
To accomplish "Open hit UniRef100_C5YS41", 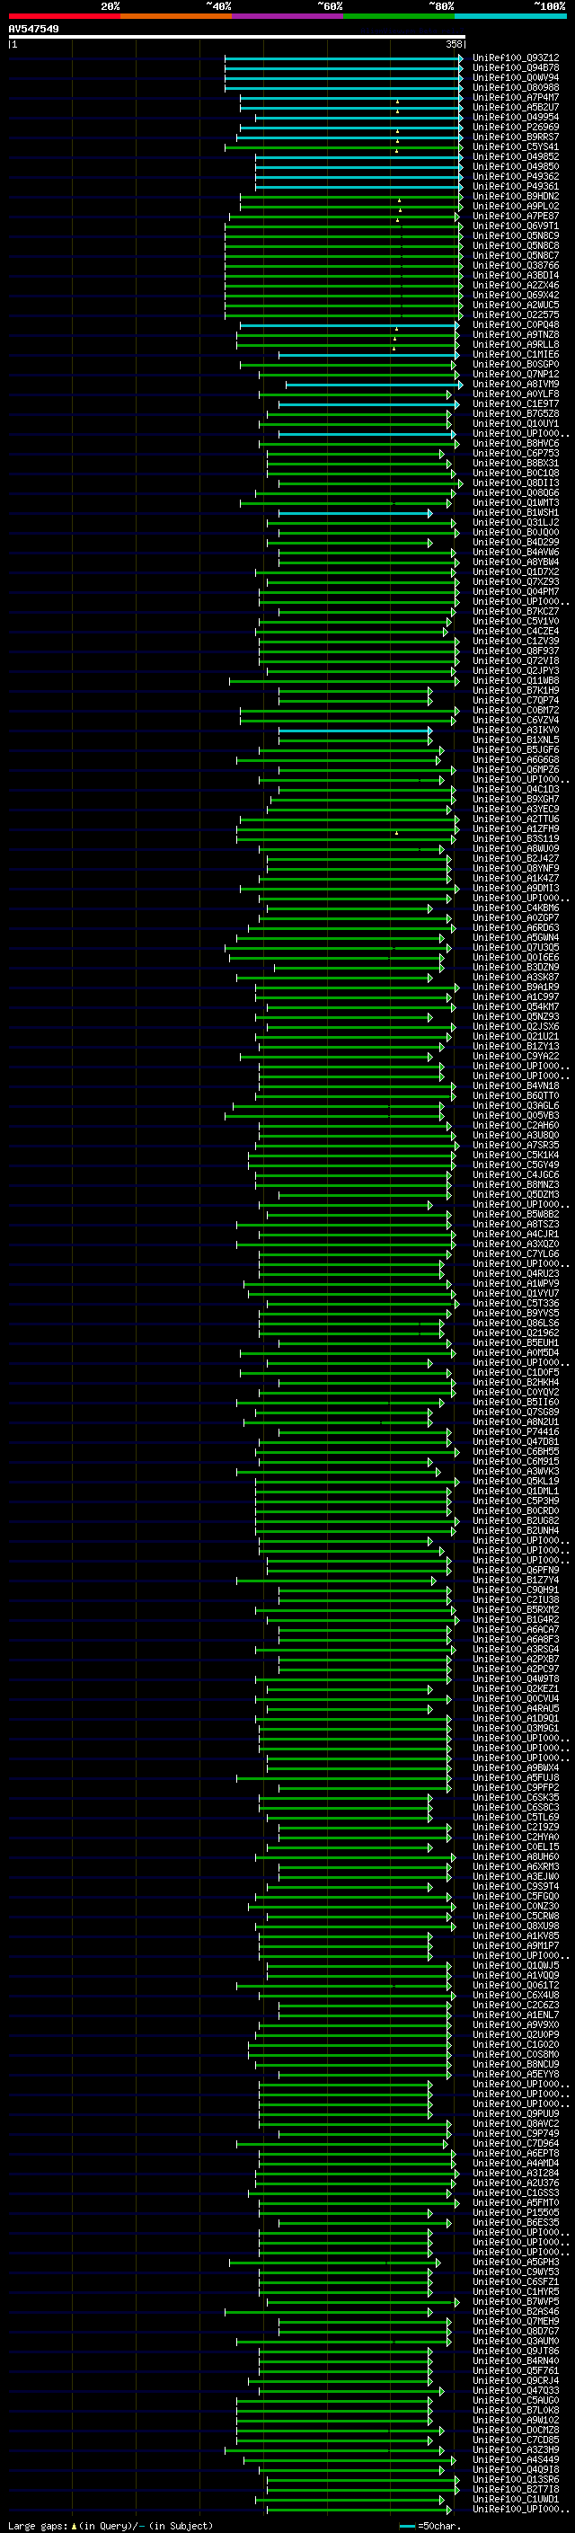I will point(516,146).
